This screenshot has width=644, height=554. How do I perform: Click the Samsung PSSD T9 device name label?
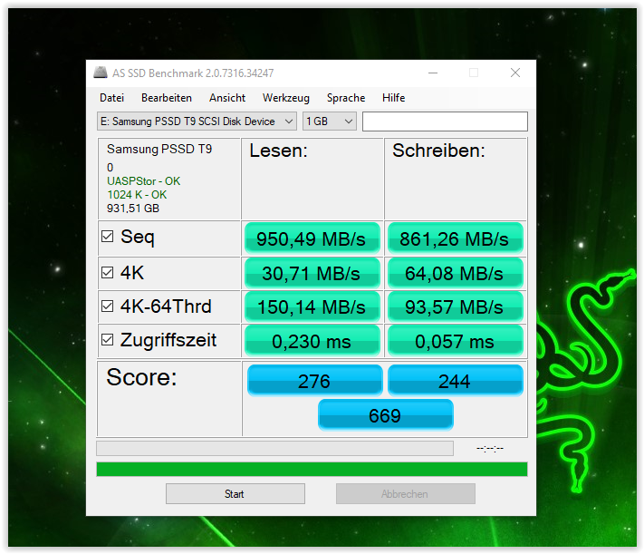coord(159,149)
